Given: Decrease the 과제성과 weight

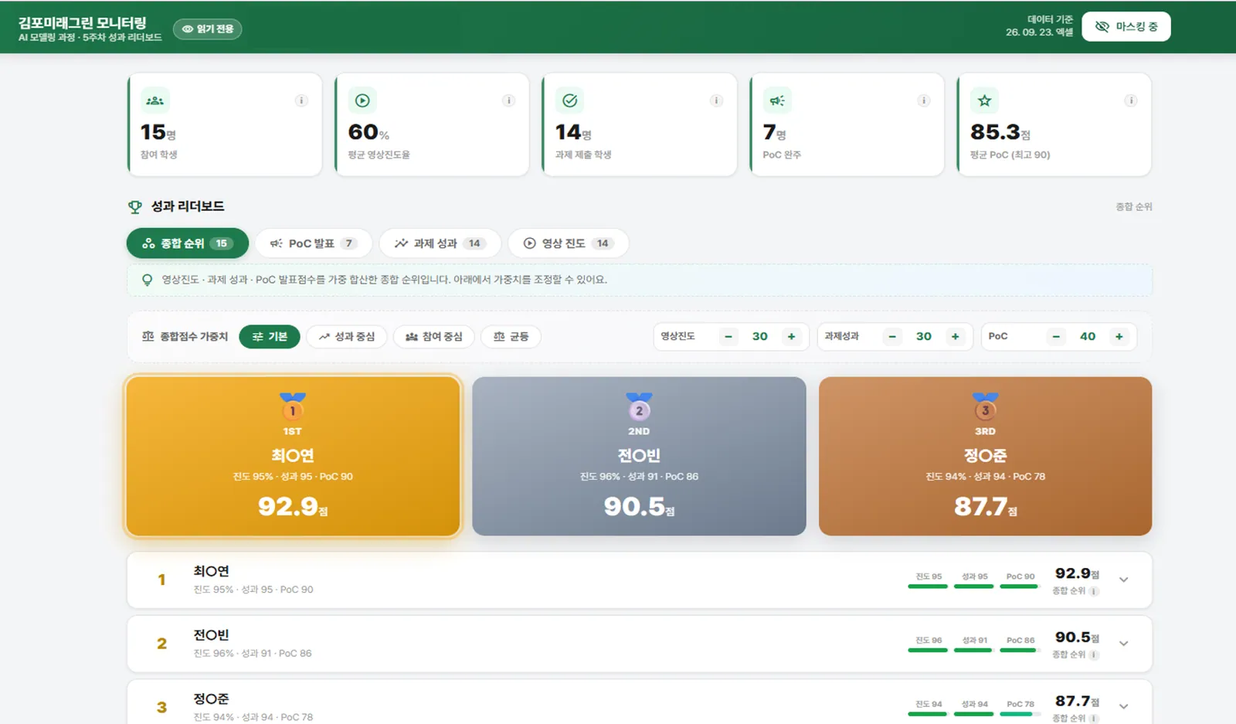Looking at the screenshot, I should click(x=892, y=337).
